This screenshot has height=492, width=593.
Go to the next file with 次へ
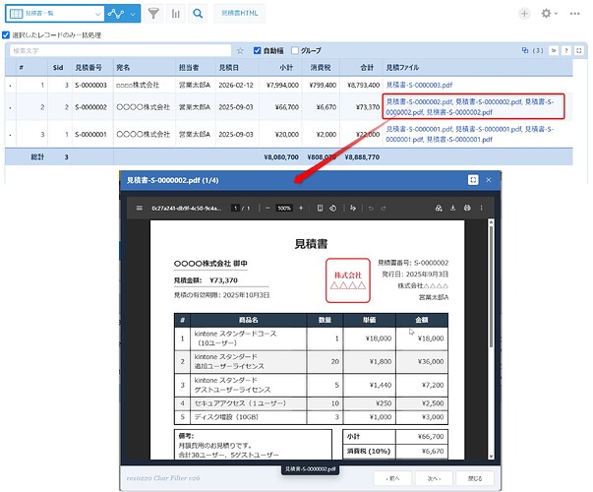click(x=434, y=478)
